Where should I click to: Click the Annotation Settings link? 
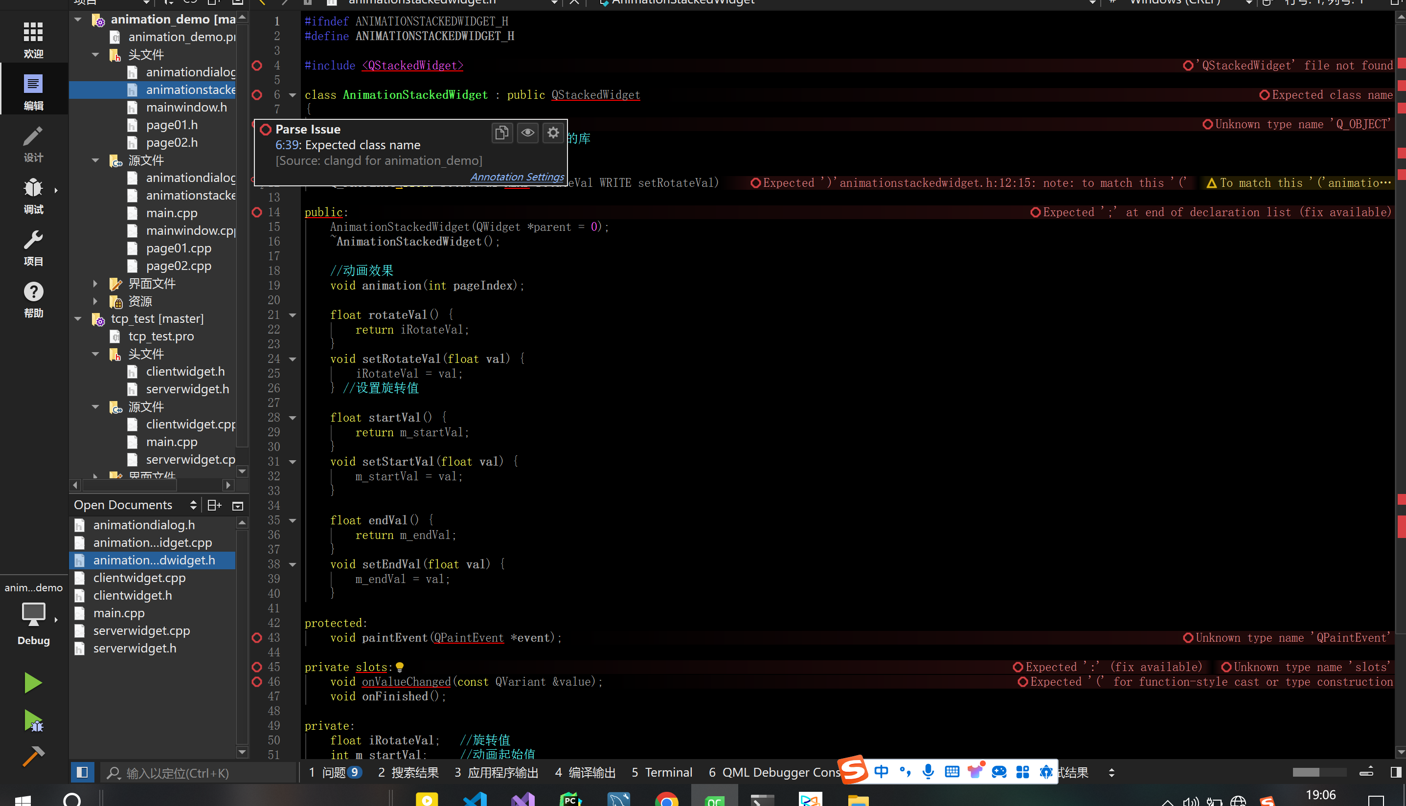(x=517, y=177)
